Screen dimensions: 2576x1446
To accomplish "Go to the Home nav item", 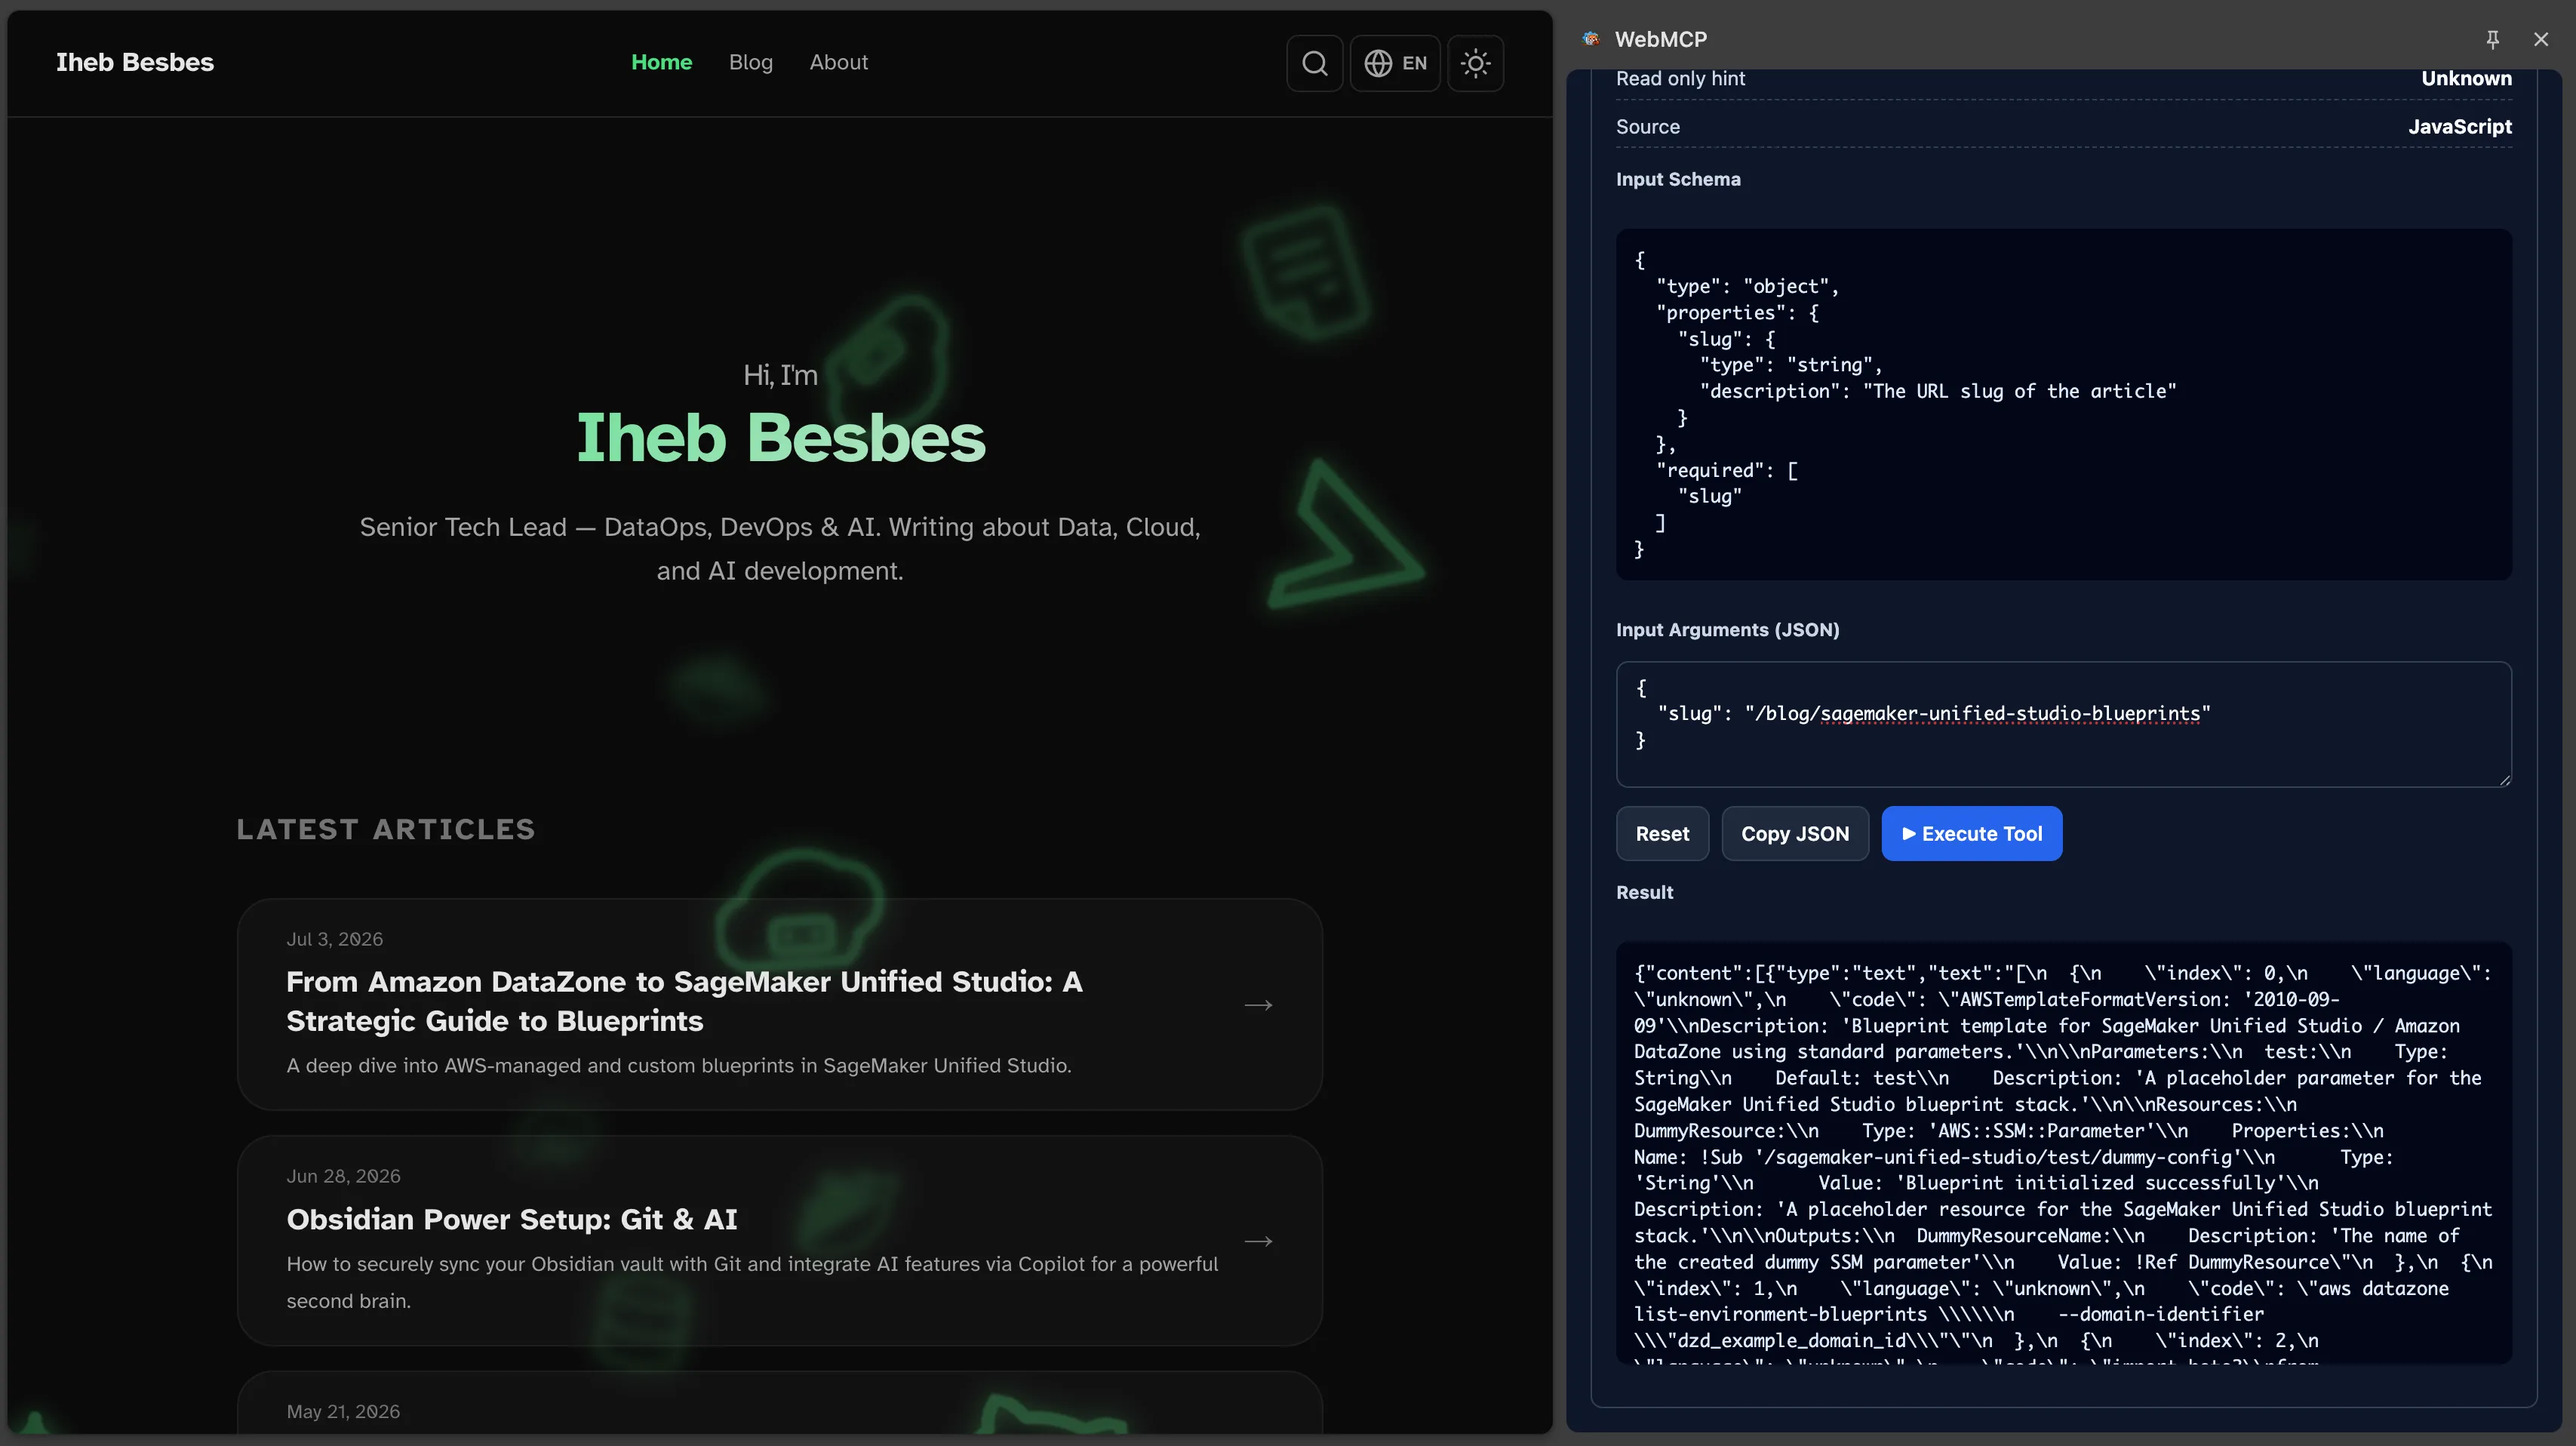I will tap(661, 62).
